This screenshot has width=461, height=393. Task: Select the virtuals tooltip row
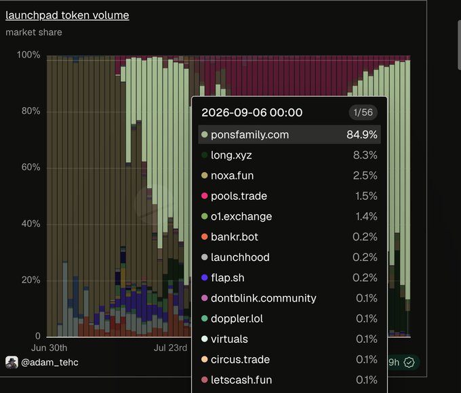click(289, 339)
